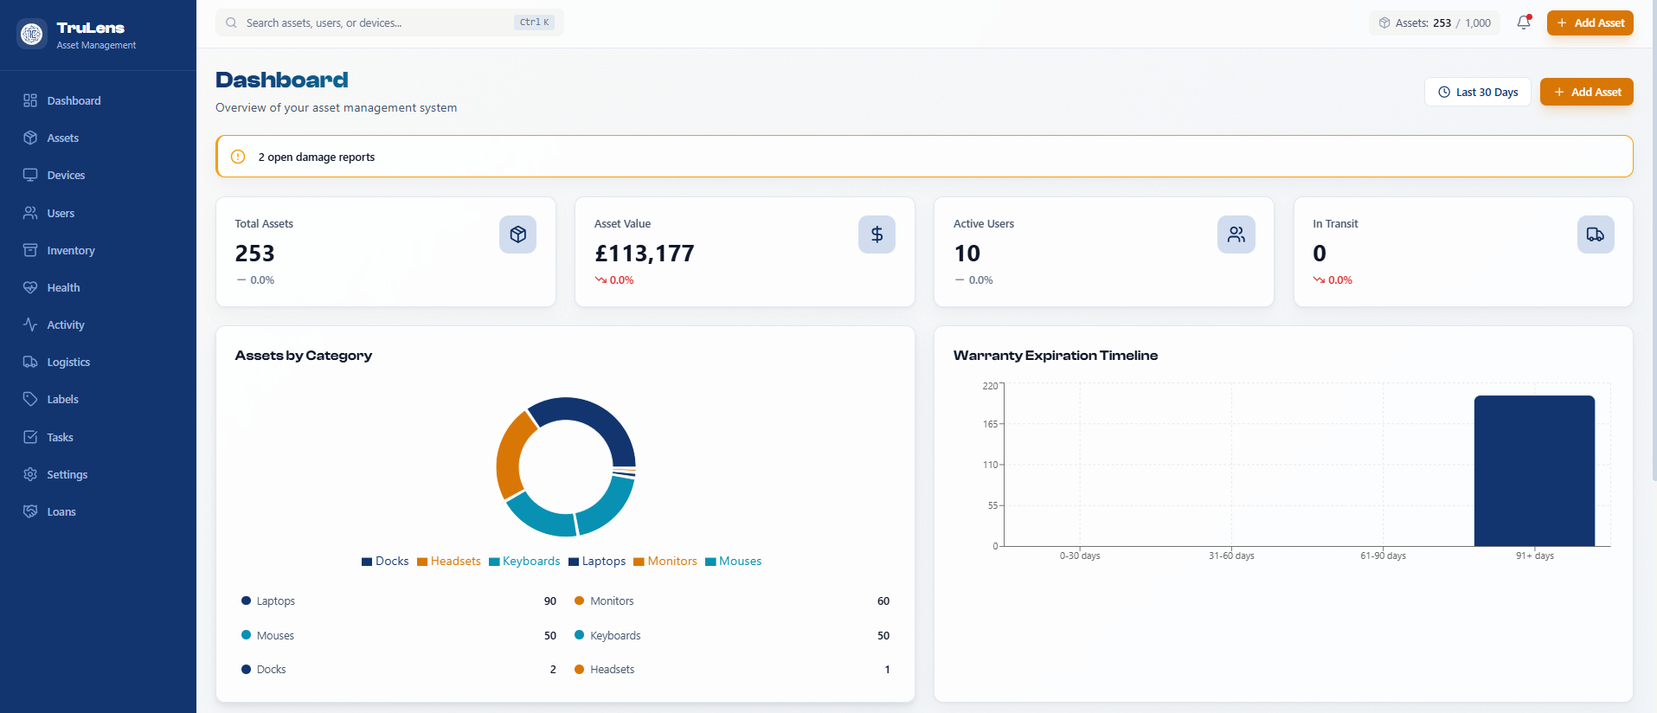Click the Assets by Category heading
Screen dimensions: 1657x713
coord(303,356)
